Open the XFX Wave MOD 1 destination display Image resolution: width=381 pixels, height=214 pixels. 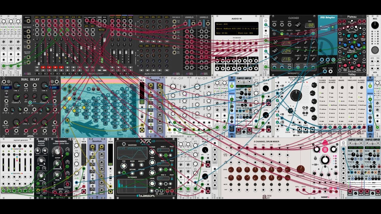coord(163,150)
